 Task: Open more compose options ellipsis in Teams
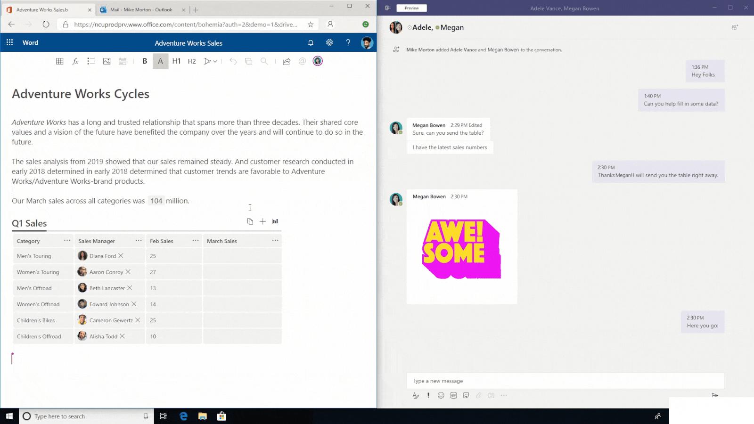(x=504, y=396)
